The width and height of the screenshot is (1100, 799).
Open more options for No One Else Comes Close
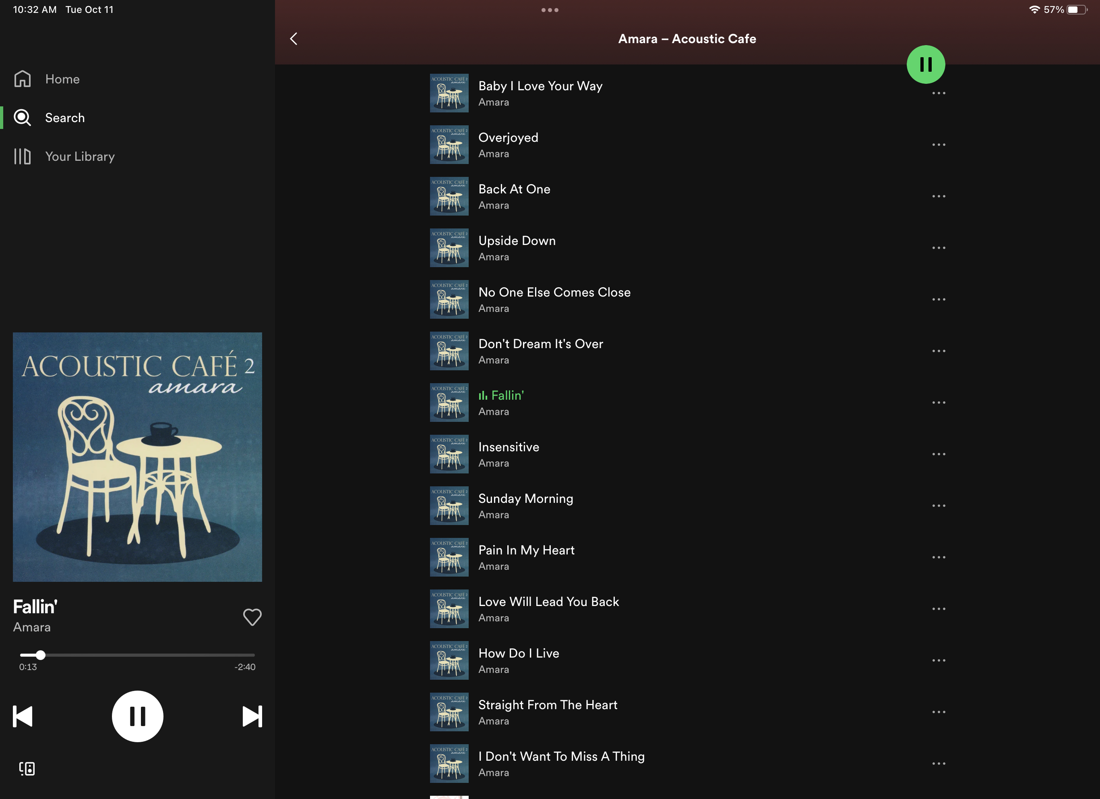pos(939,299)
